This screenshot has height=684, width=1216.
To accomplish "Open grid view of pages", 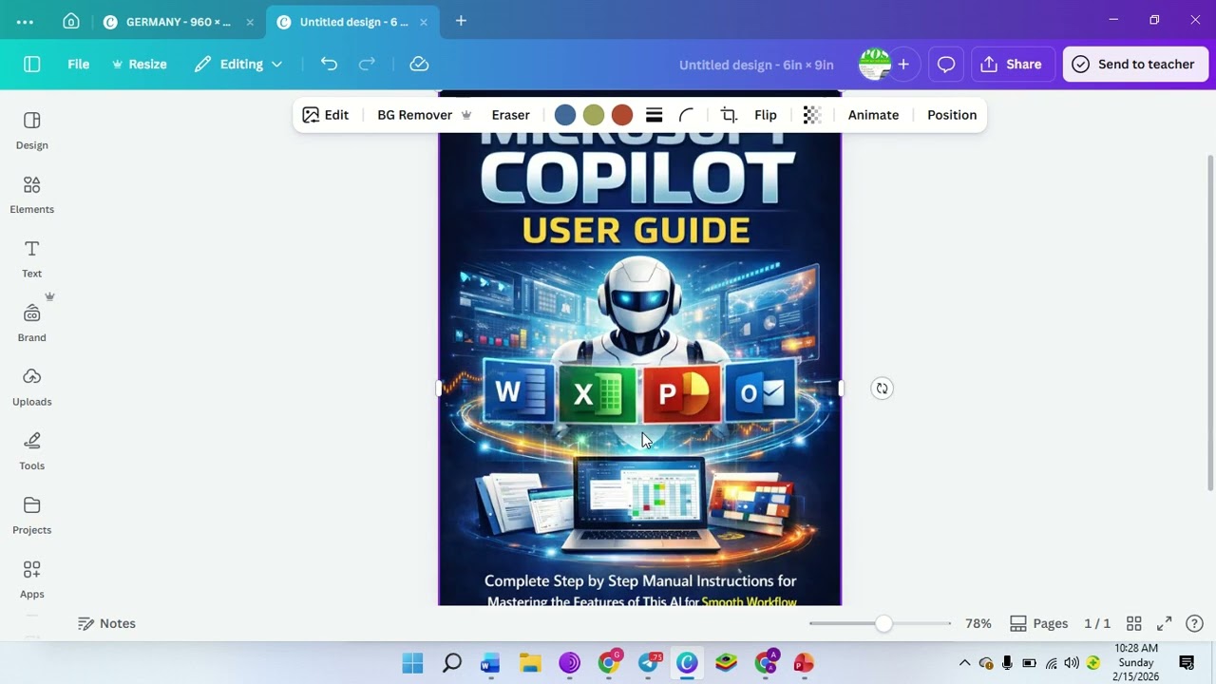I will coord(1133,623).
